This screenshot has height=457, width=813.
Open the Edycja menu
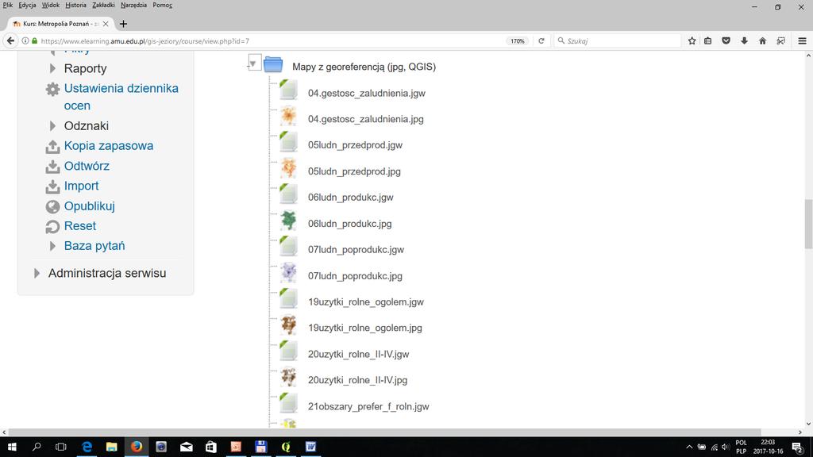(27, 6)
